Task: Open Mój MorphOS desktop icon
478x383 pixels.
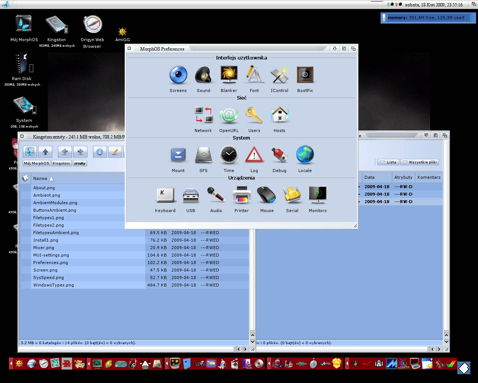Action: [24, 24]
